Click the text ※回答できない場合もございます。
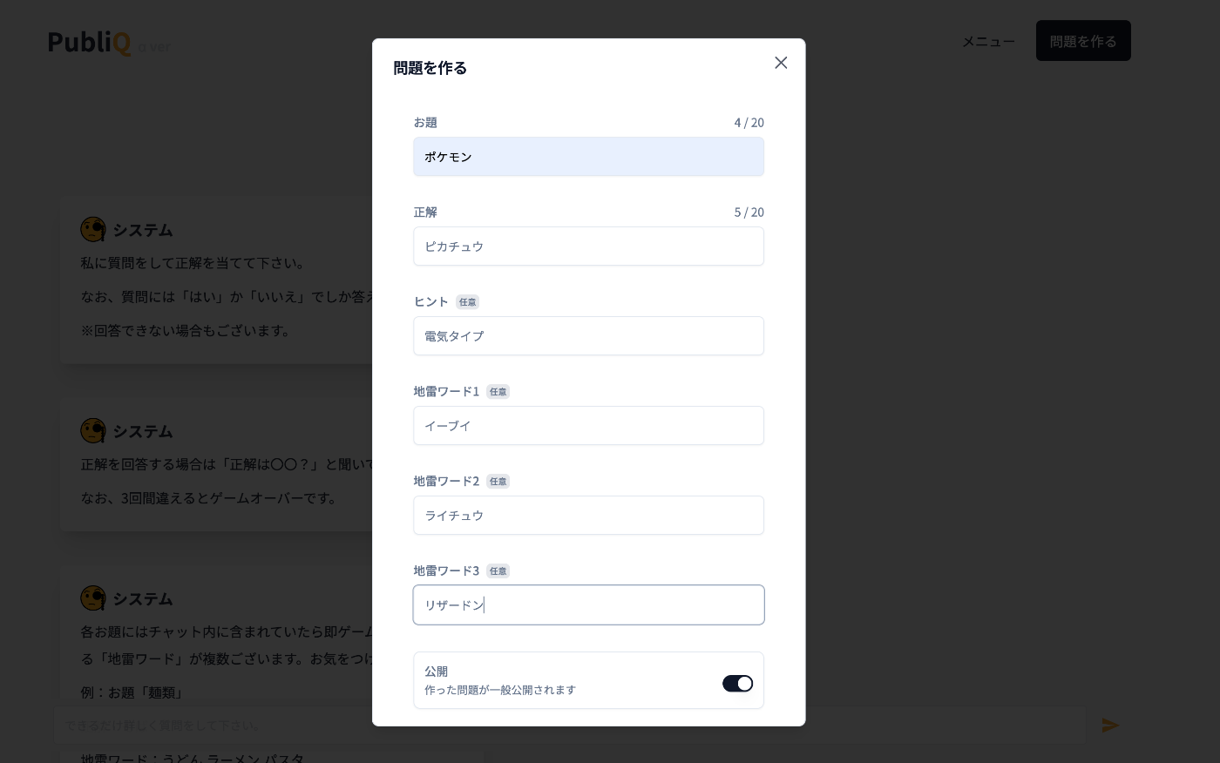 [x=187, y=331]
